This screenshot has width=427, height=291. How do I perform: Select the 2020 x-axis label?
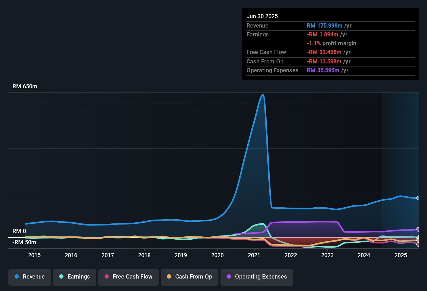tap(217, 255)
